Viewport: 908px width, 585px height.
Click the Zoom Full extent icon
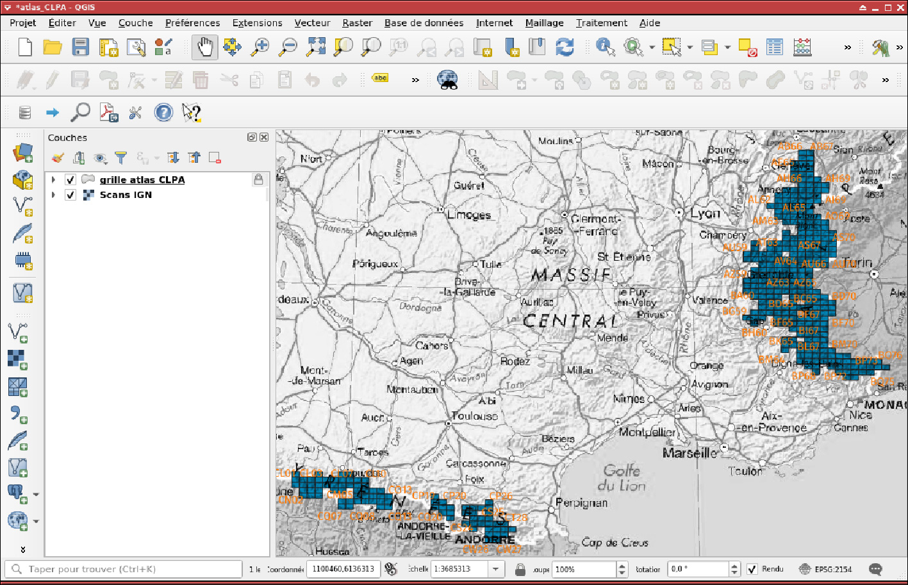tap(317, 47)
